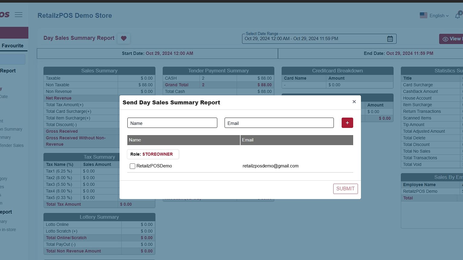Click the Name input field
Viewport: 463px width, 260px height.
coord(172,123)
